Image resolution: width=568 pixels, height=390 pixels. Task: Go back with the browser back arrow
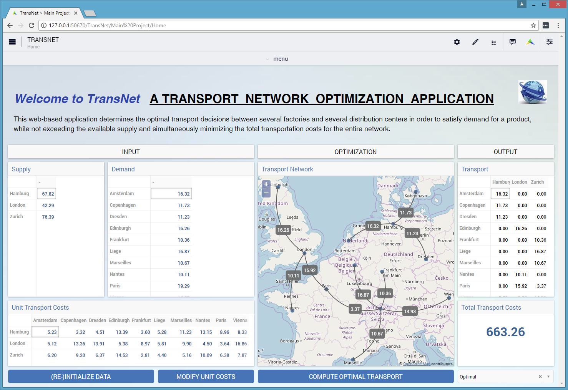pyautogui.click(x=10, y=25)
